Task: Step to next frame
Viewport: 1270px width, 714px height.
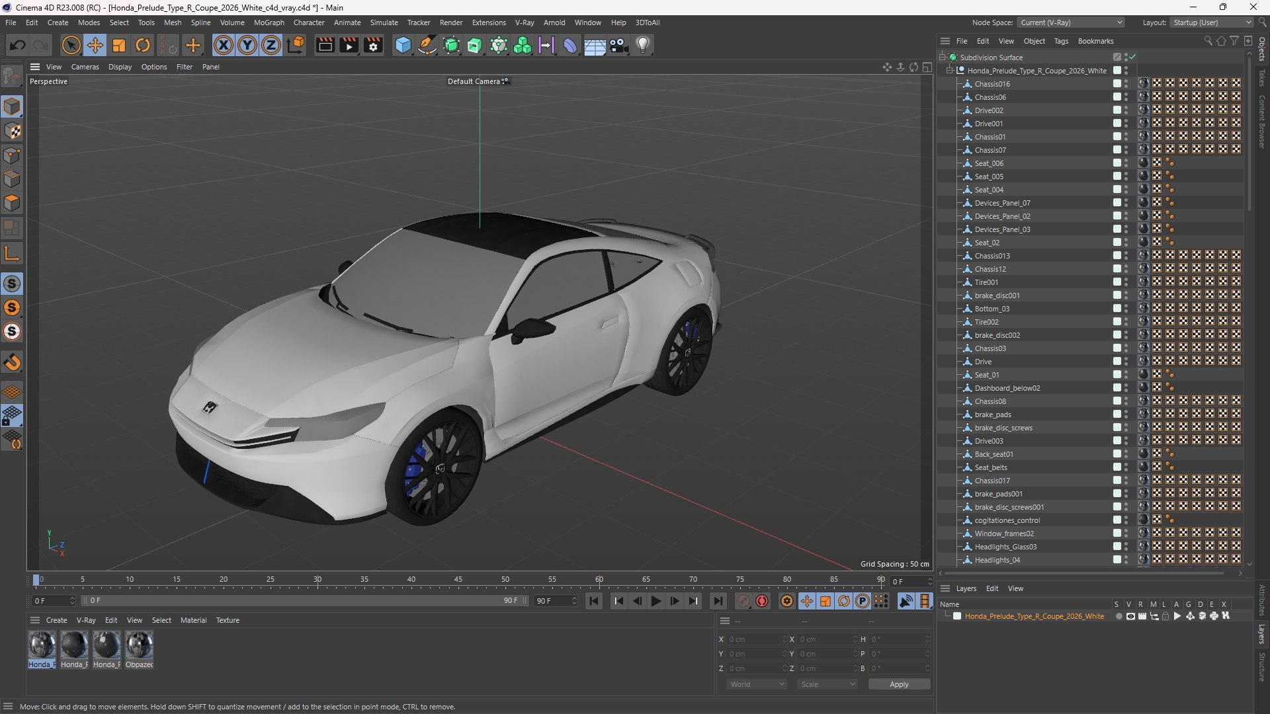Action: 675,601
